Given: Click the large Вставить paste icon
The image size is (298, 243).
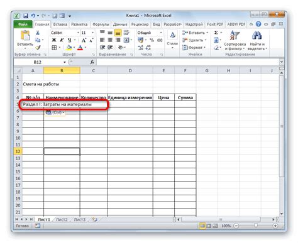Looking at the screenshot, I should pyautogui.click(x=25, y=35).
